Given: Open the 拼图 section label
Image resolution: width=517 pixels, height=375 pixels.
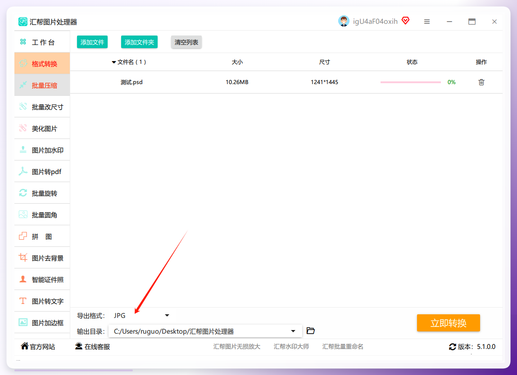Looking at the screenshot, I should [x=42, y=237].
